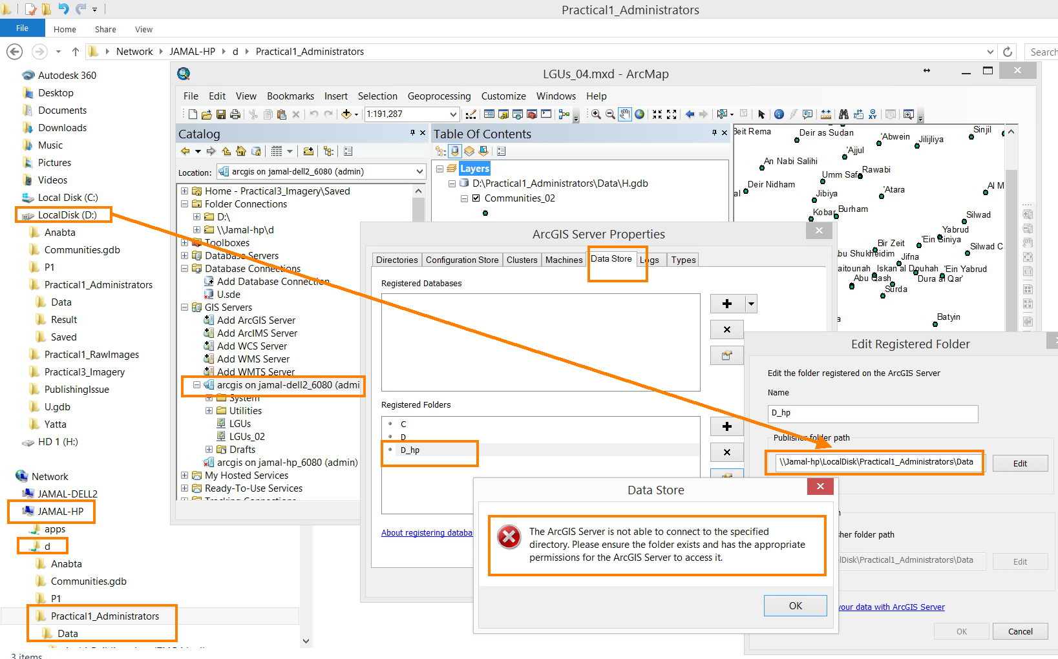Select the Measure tool icon
The height and width of the screenshot is (659, 1058).
[x=826, y=114]
